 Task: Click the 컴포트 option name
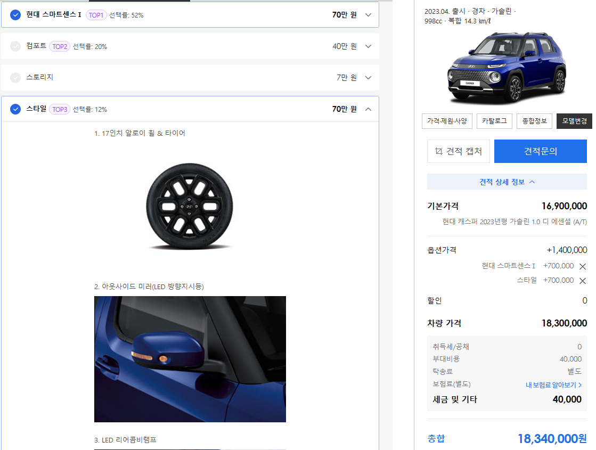tap(36, 46)
